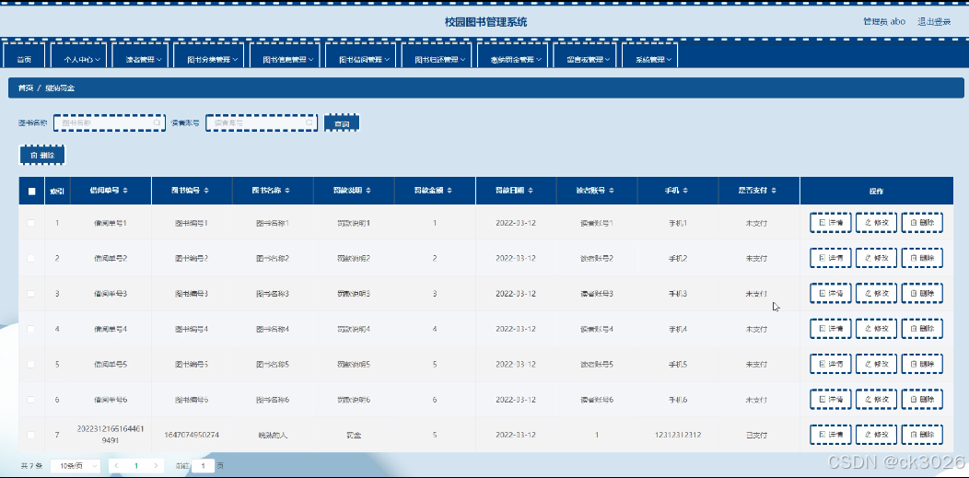
Task: Sort table by 借阅单号 column
Action: pyautogui.click(x=125, y=191)
